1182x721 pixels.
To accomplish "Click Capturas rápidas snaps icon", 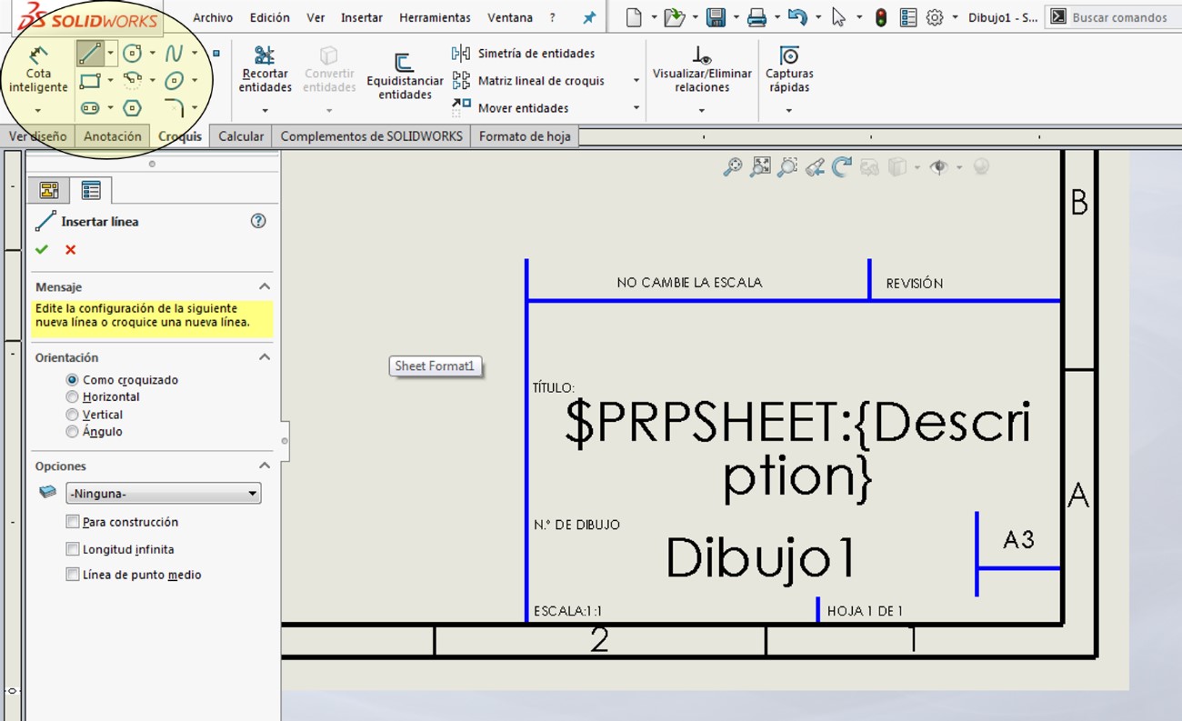I will [x=789, y=55].
